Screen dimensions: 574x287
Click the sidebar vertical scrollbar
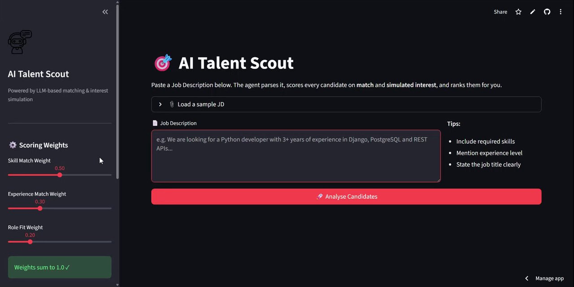pos(117,90)
